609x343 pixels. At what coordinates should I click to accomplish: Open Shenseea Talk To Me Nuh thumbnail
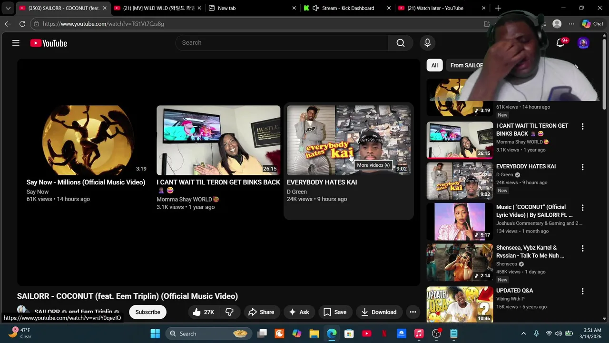460,262
